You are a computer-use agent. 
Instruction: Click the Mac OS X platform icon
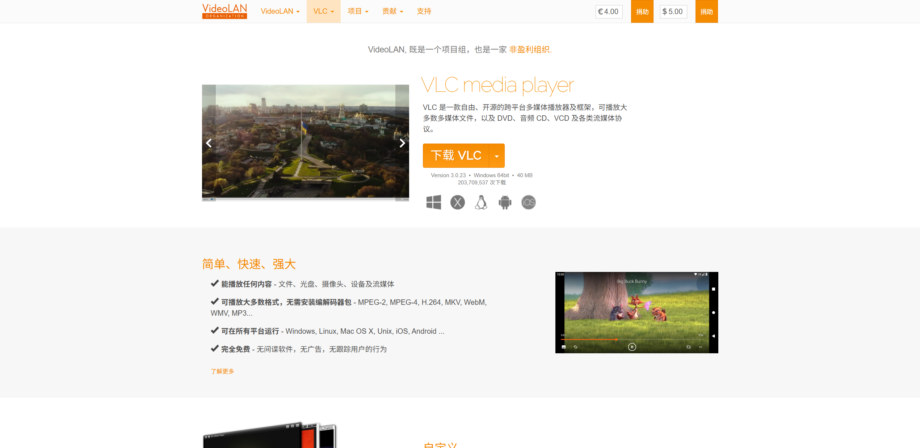pyautogui.click(x=457, y=202)
